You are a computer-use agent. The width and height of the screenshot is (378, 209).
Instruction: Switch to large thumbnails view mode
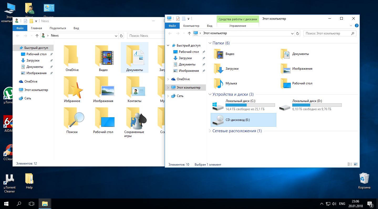356,164
